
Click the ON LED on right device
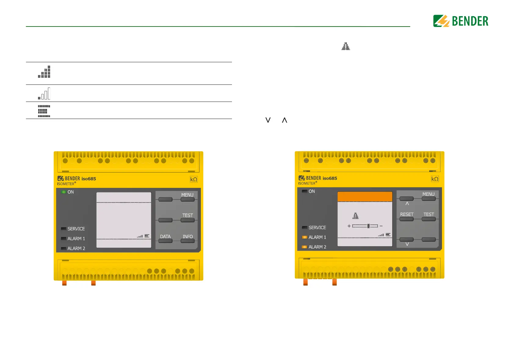pyautogui.click(x=305, y=191)
